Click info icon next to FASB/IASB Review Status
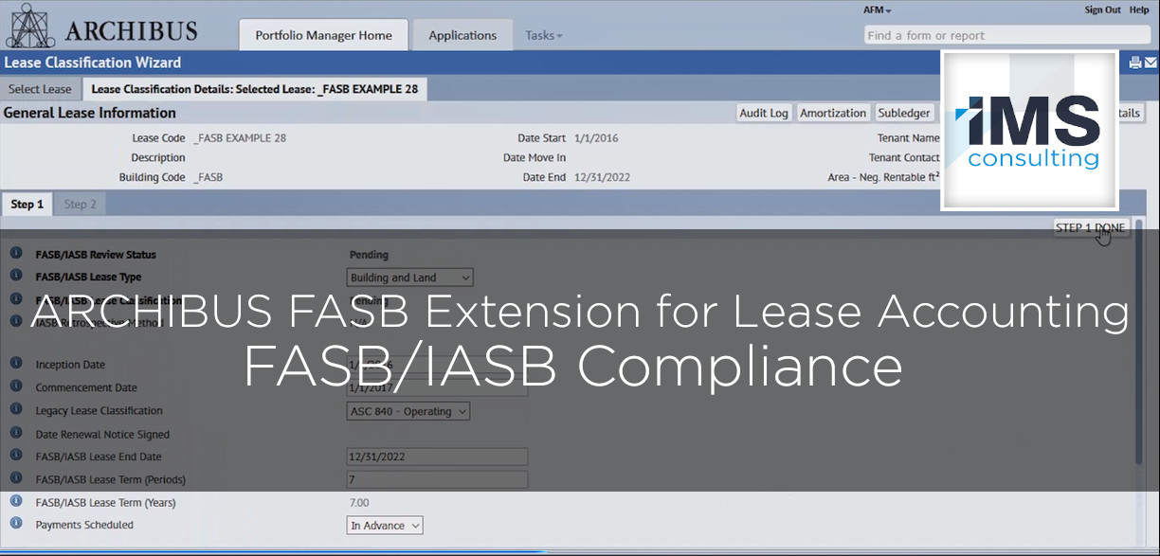Screen dimensions: 1160x556 coord(16,254)
